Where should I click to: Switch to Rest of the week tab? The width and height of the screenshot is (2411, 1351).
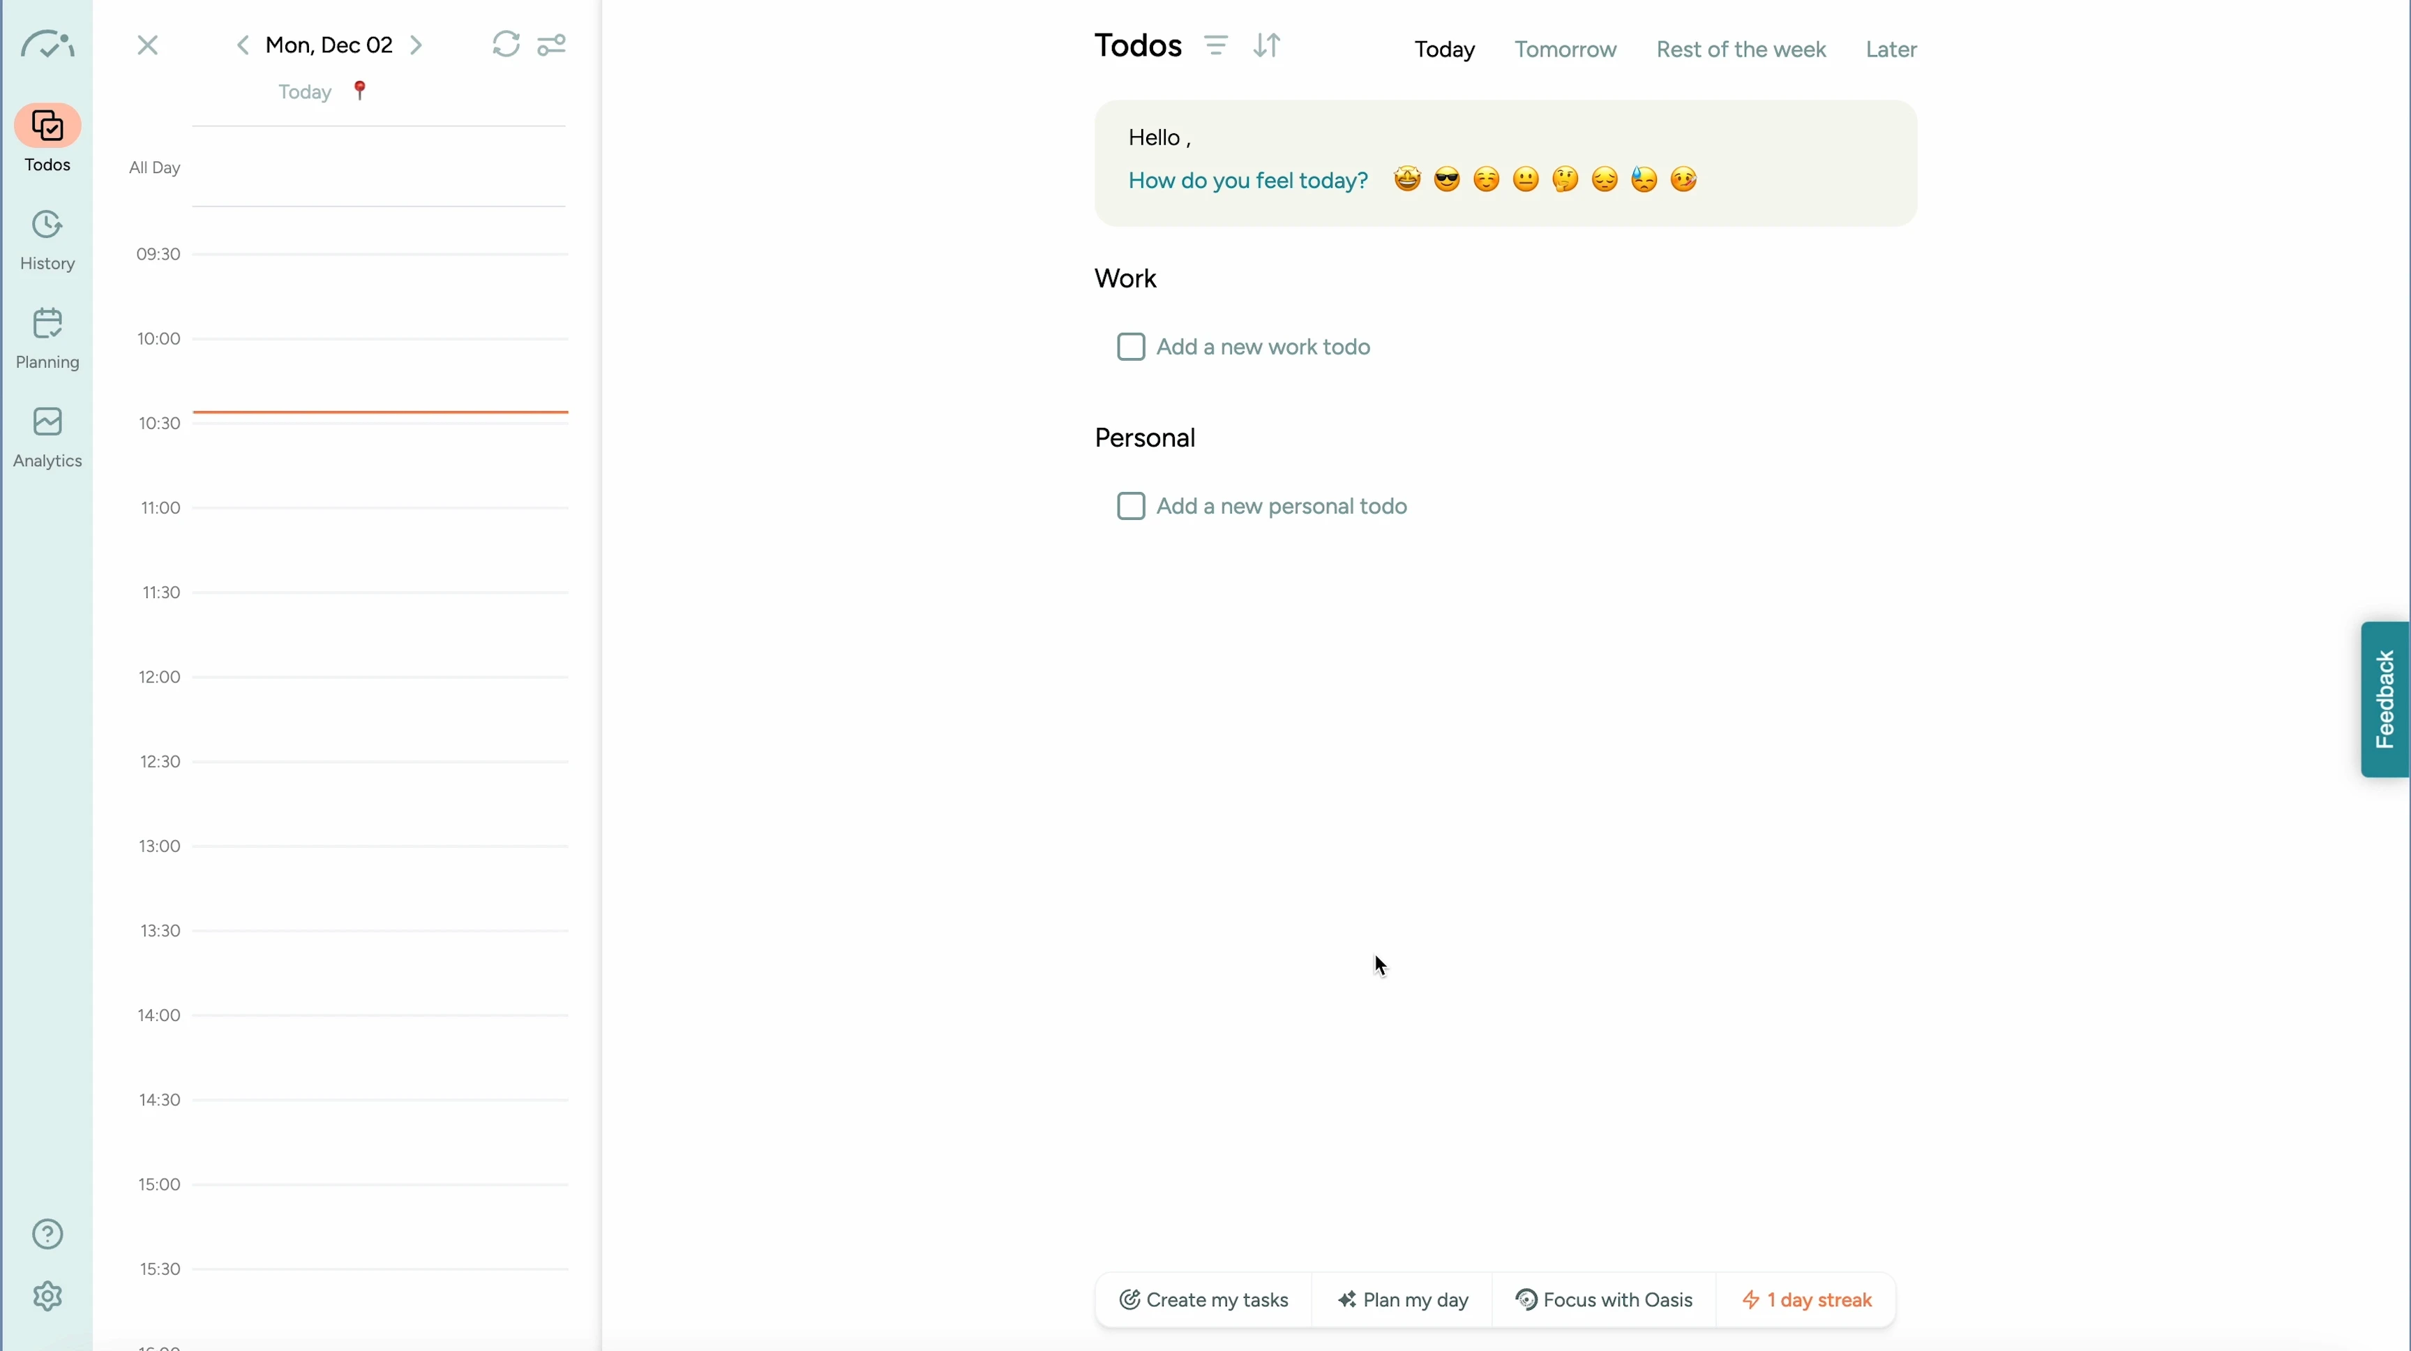[1740, 49]
